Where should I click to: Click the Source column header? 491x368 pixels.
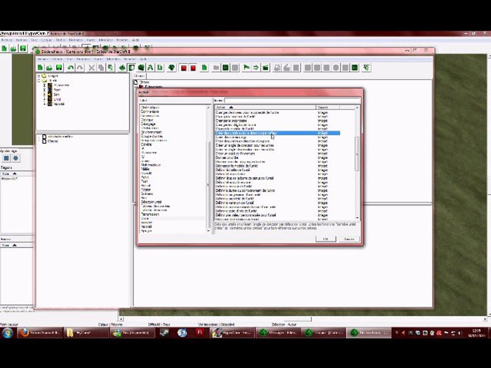coord(327,107)
